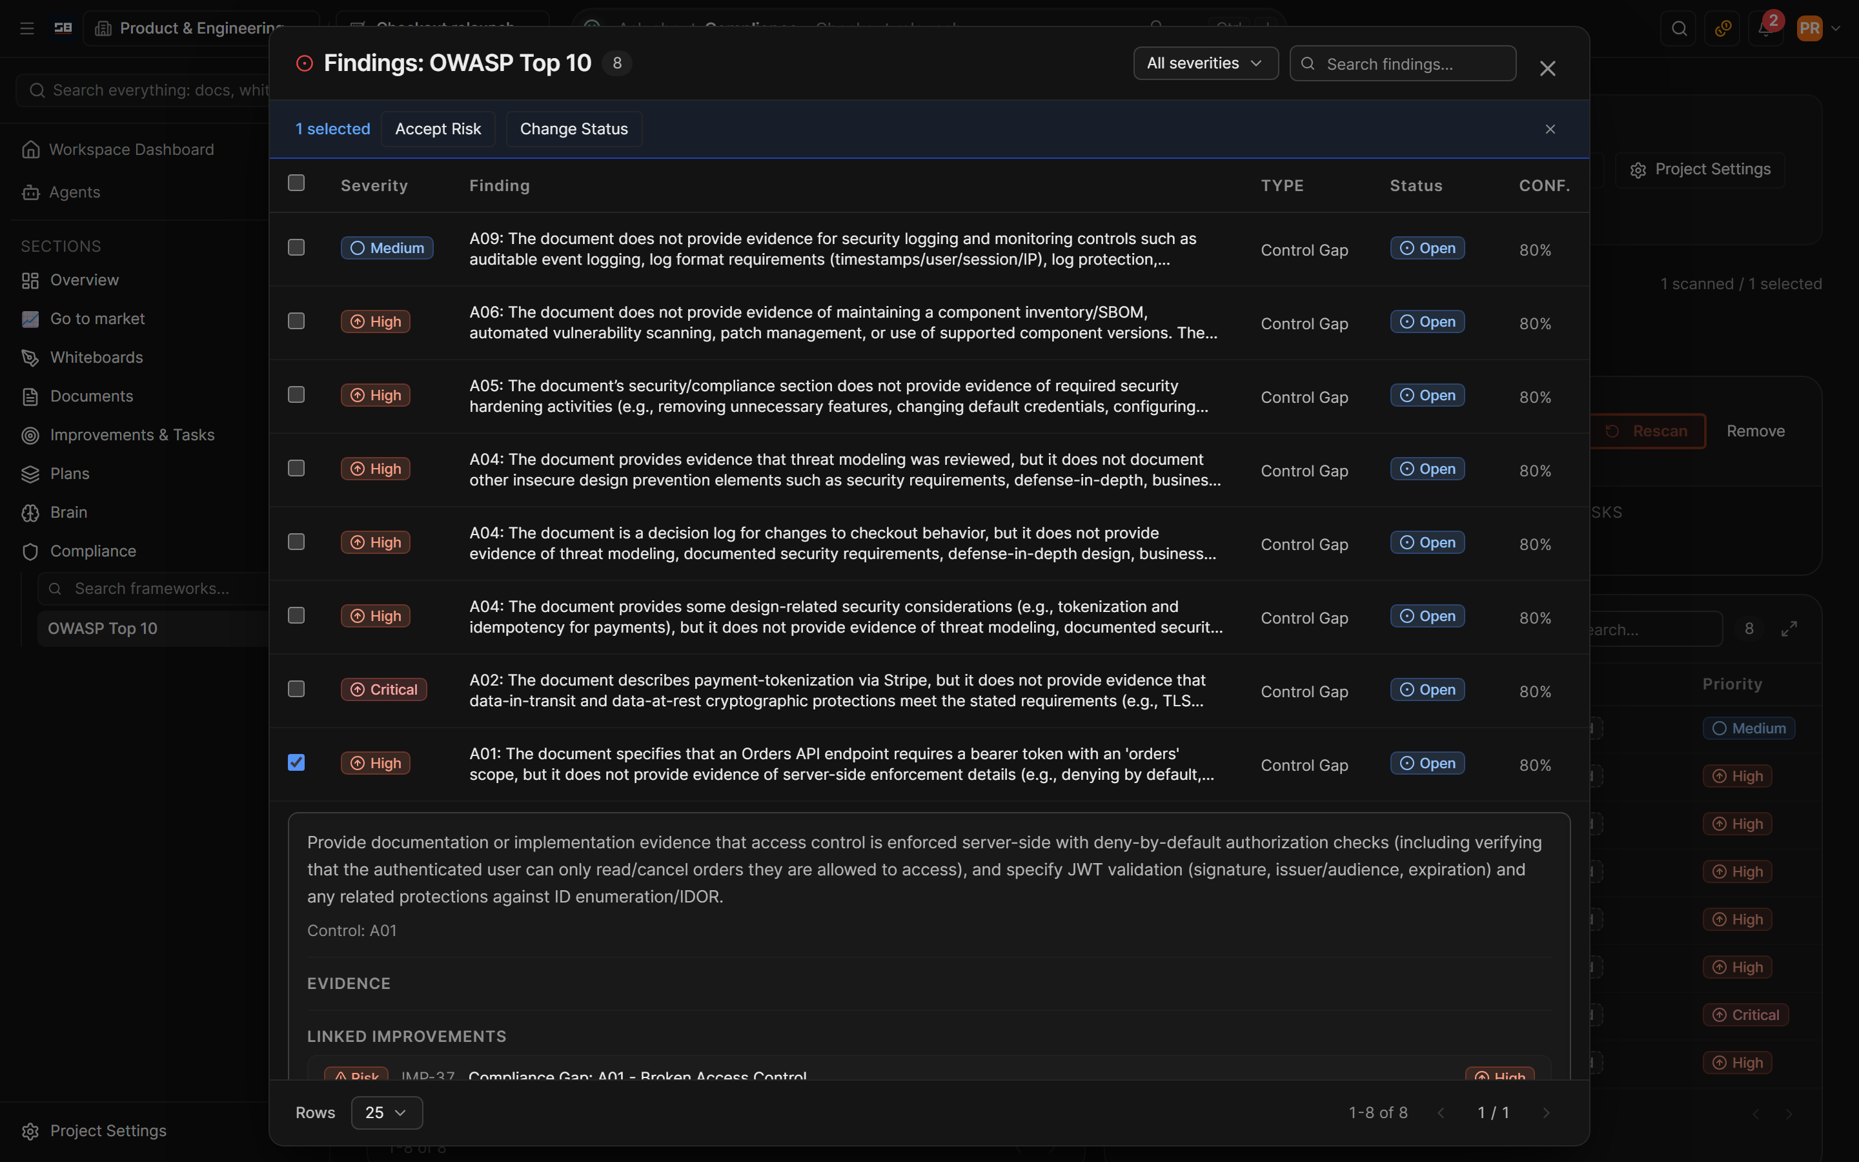Viewport: 1859px width, 1162px height.
Task: Go to previous findings page arrow
Action: (x=1441, y=1113)
